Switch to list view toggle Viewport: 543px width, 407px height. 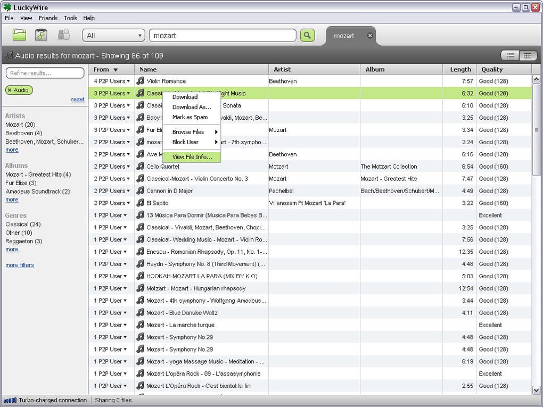click(511, 55)
